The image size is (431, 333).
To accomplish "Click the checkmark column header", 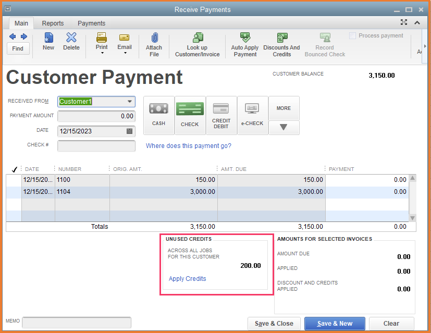I will point(14,169).
